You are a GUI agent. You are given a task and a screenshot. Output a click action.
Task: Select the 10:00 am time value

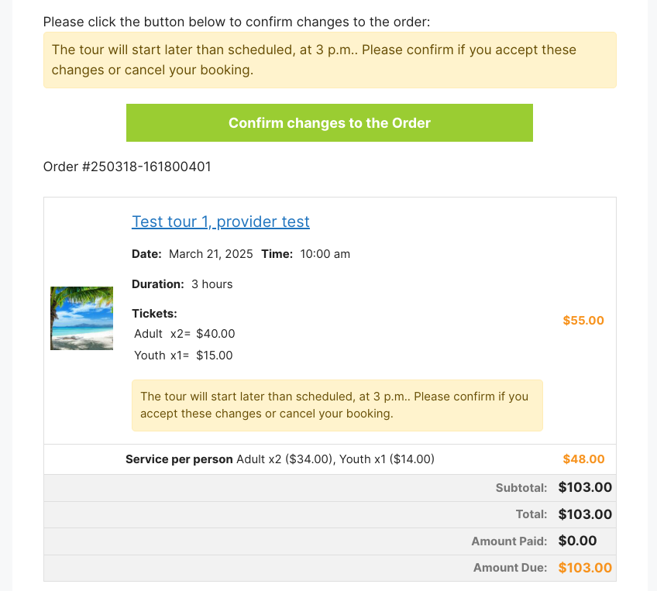pyautogui.click(x=325, y=254)
